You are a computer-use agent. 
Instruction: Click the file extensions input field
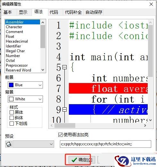105,144
